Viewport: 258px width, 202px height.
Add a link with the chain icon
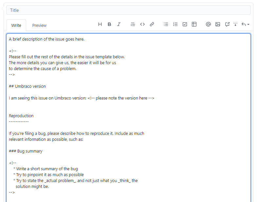(x=152, y=24)
